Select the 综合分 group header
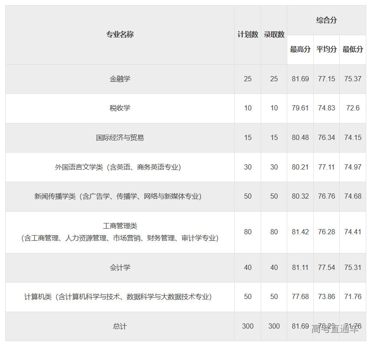The height and width of the screenshot is (346, 371). tap(326, 20)
